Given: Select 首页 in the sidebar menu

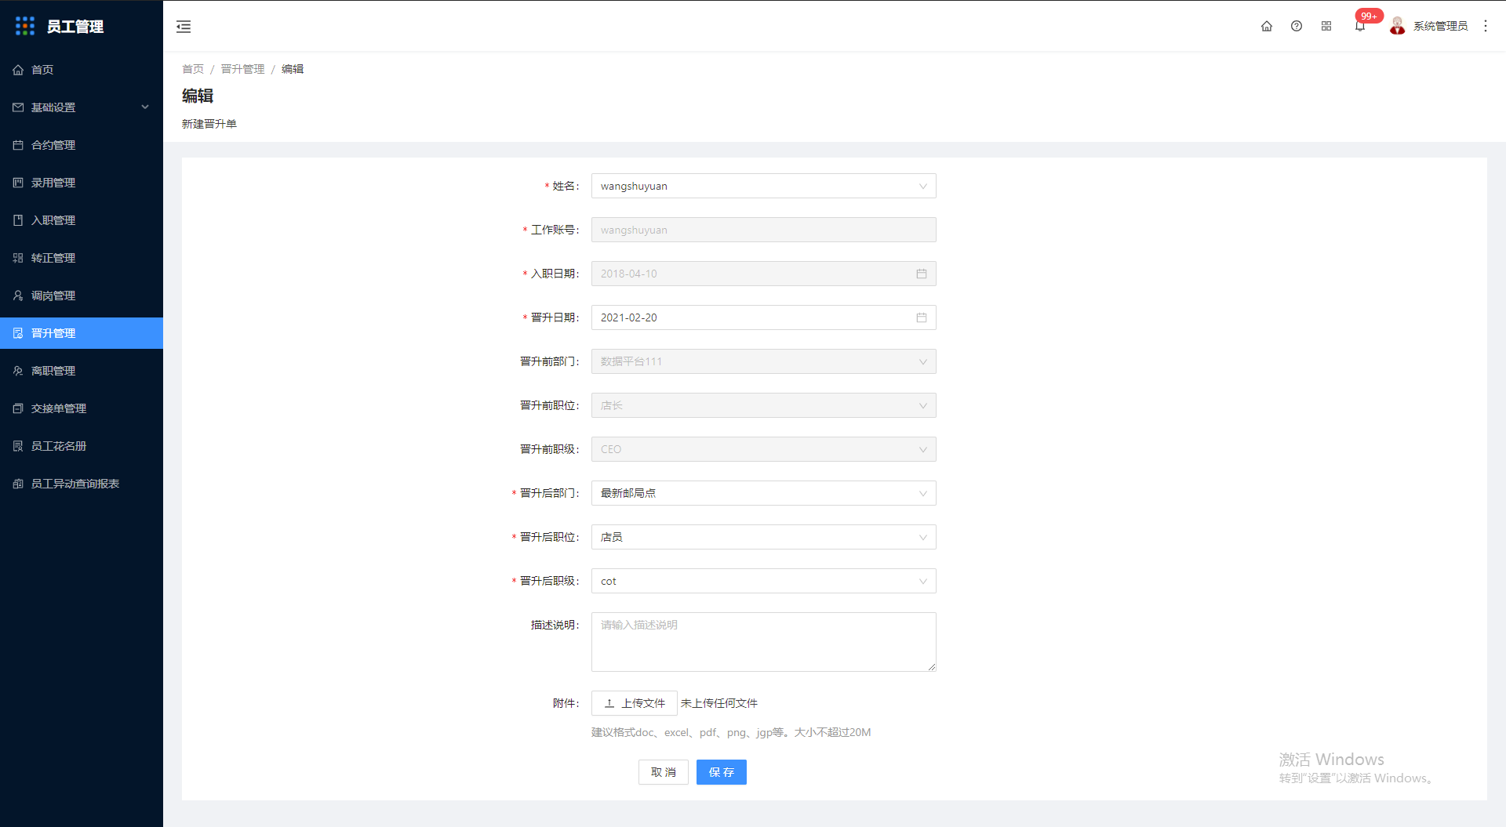Looking at the screenshot, I should pos(82,70).
